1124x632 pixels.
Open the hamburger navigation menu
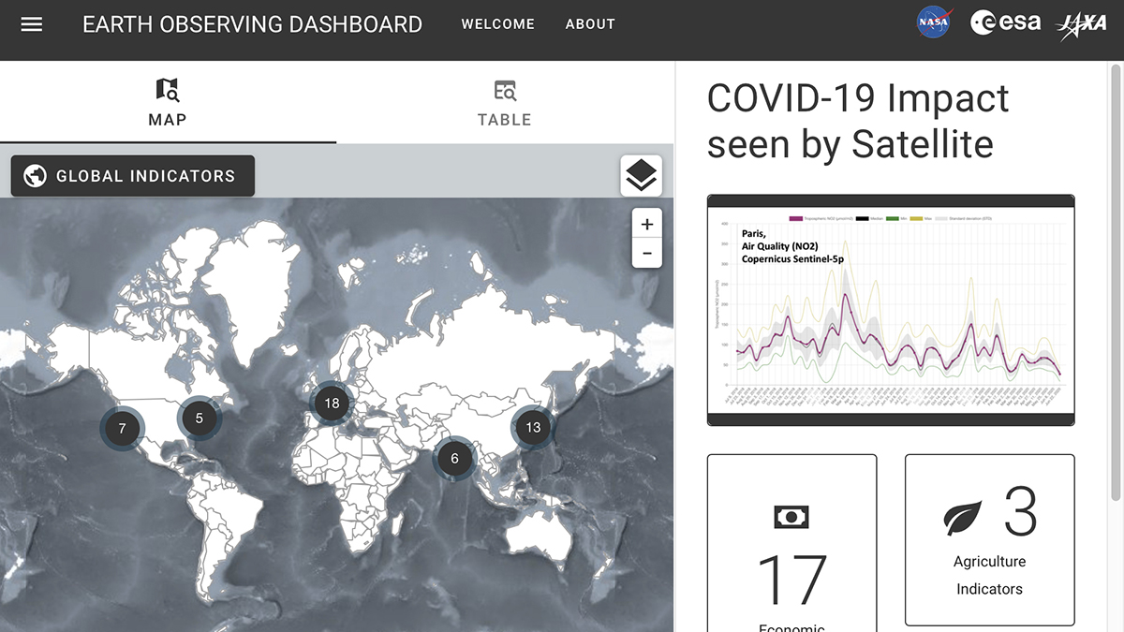click(x=31, y=23)
